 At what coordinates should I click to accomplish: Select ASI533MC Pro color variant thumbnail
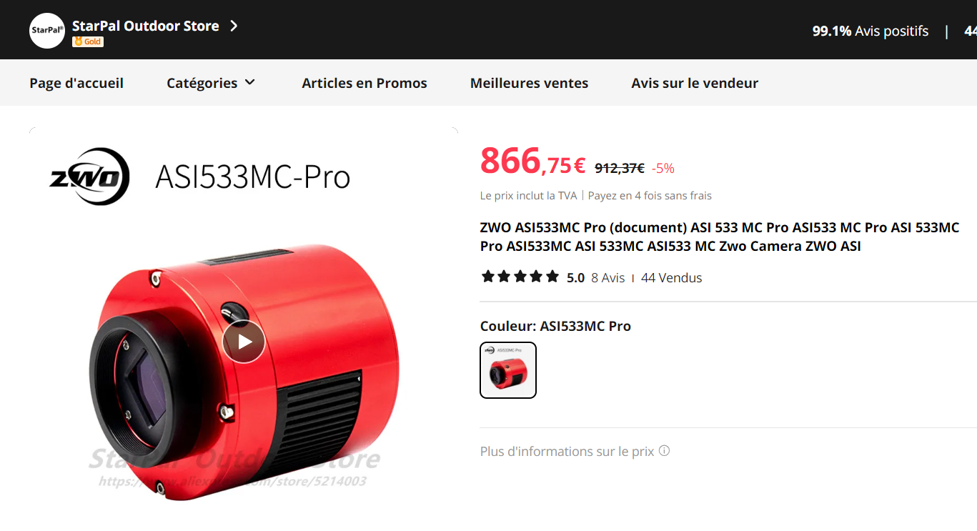coord(508,370)
